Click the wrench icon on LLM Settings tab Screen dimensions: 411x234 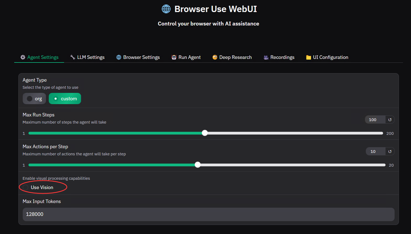coord(73,57)
